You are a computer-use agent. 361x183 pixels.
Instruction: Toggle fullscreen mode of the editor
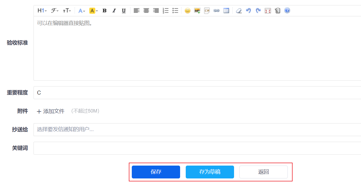[x=268, y=11]
